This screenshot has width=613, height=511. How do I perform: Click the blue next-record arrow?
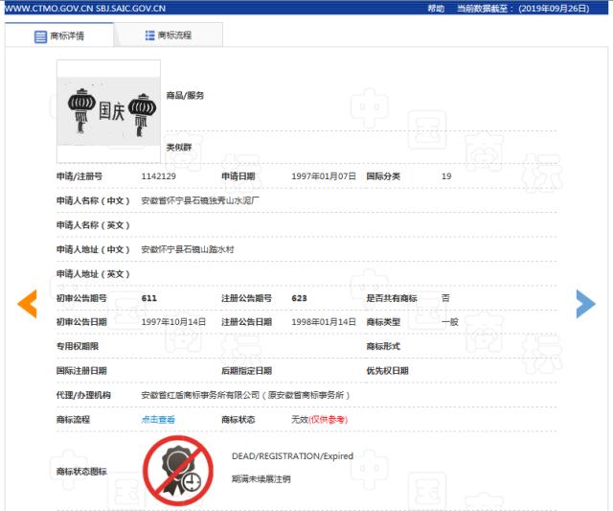585,304
